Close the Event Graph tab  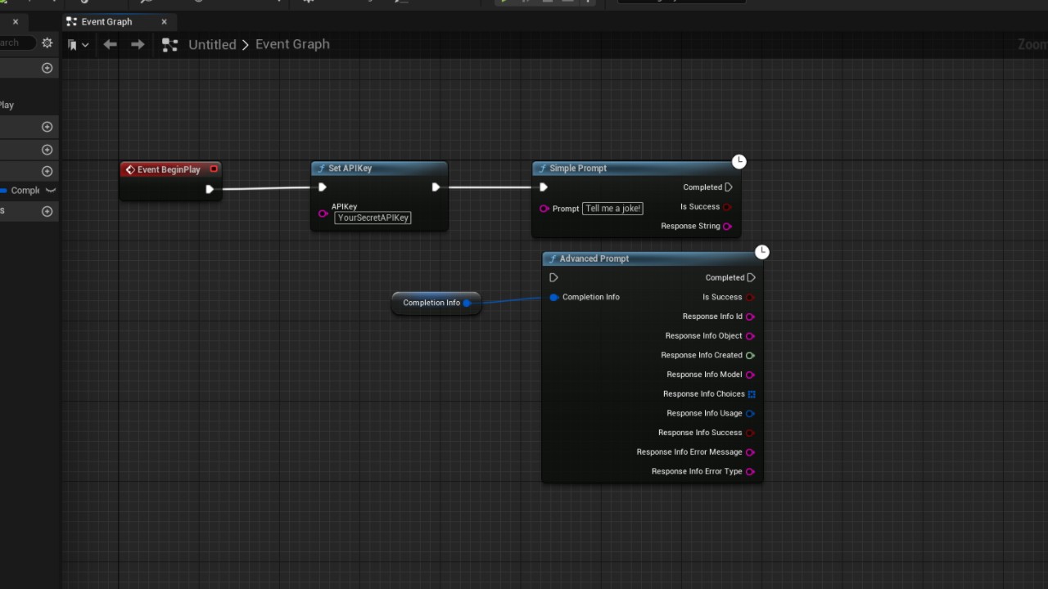click(164, 22)
